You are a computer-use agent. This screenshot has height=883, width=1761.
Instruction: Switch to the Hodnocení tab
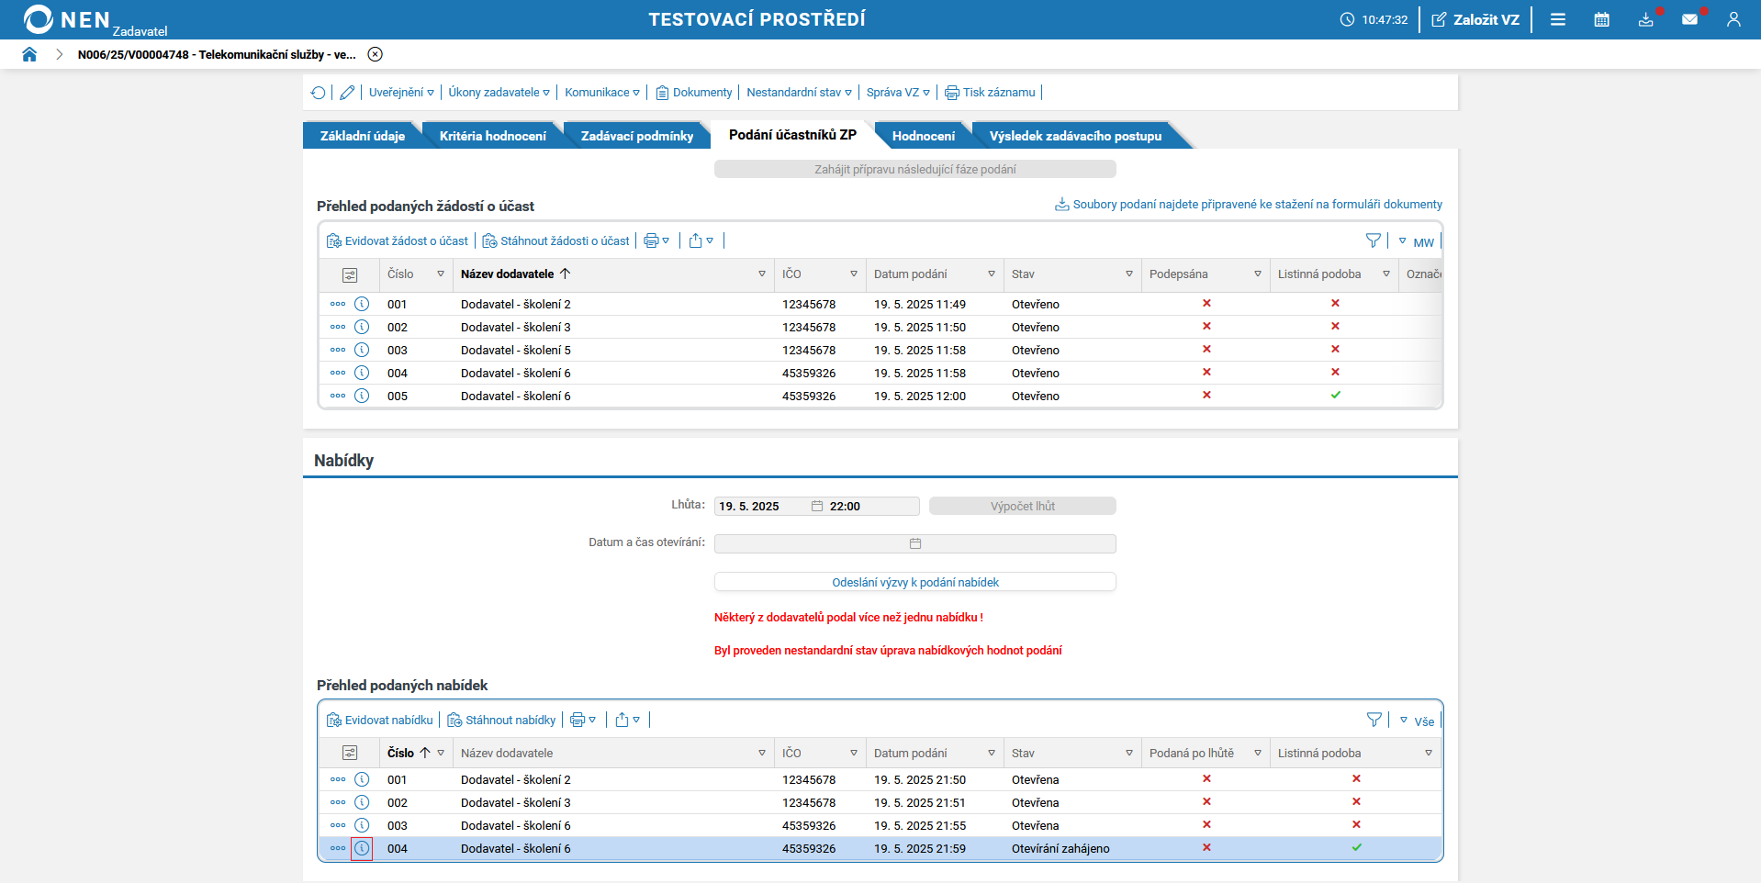click(x=923, y=136)
